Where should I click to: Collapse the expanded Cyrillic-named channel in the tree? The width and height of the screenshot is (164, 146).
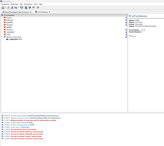(x=2, y=37)
